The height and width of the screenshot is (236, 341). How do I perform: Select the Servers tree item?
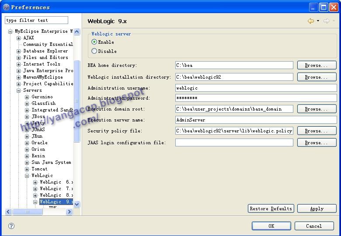point(32,90)
